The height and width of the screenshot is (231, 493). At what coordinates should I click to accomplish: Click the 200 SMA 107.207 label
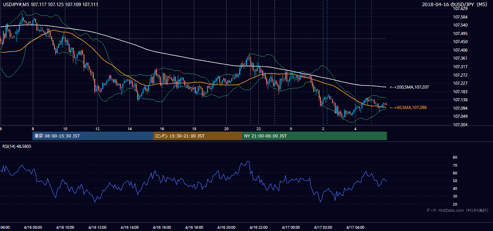[x=409, y=87]
